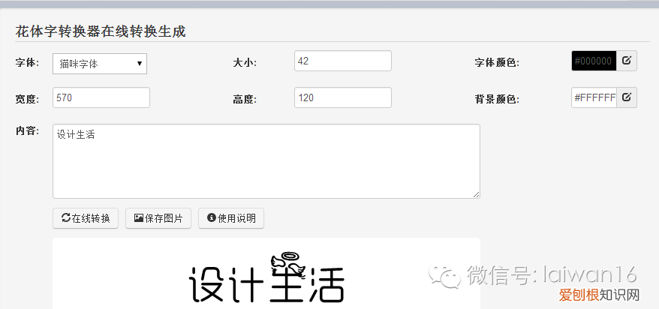This screenshot has height=309, width=659.
Task: Open the font color picker edit icon
Action: [627, 61]
